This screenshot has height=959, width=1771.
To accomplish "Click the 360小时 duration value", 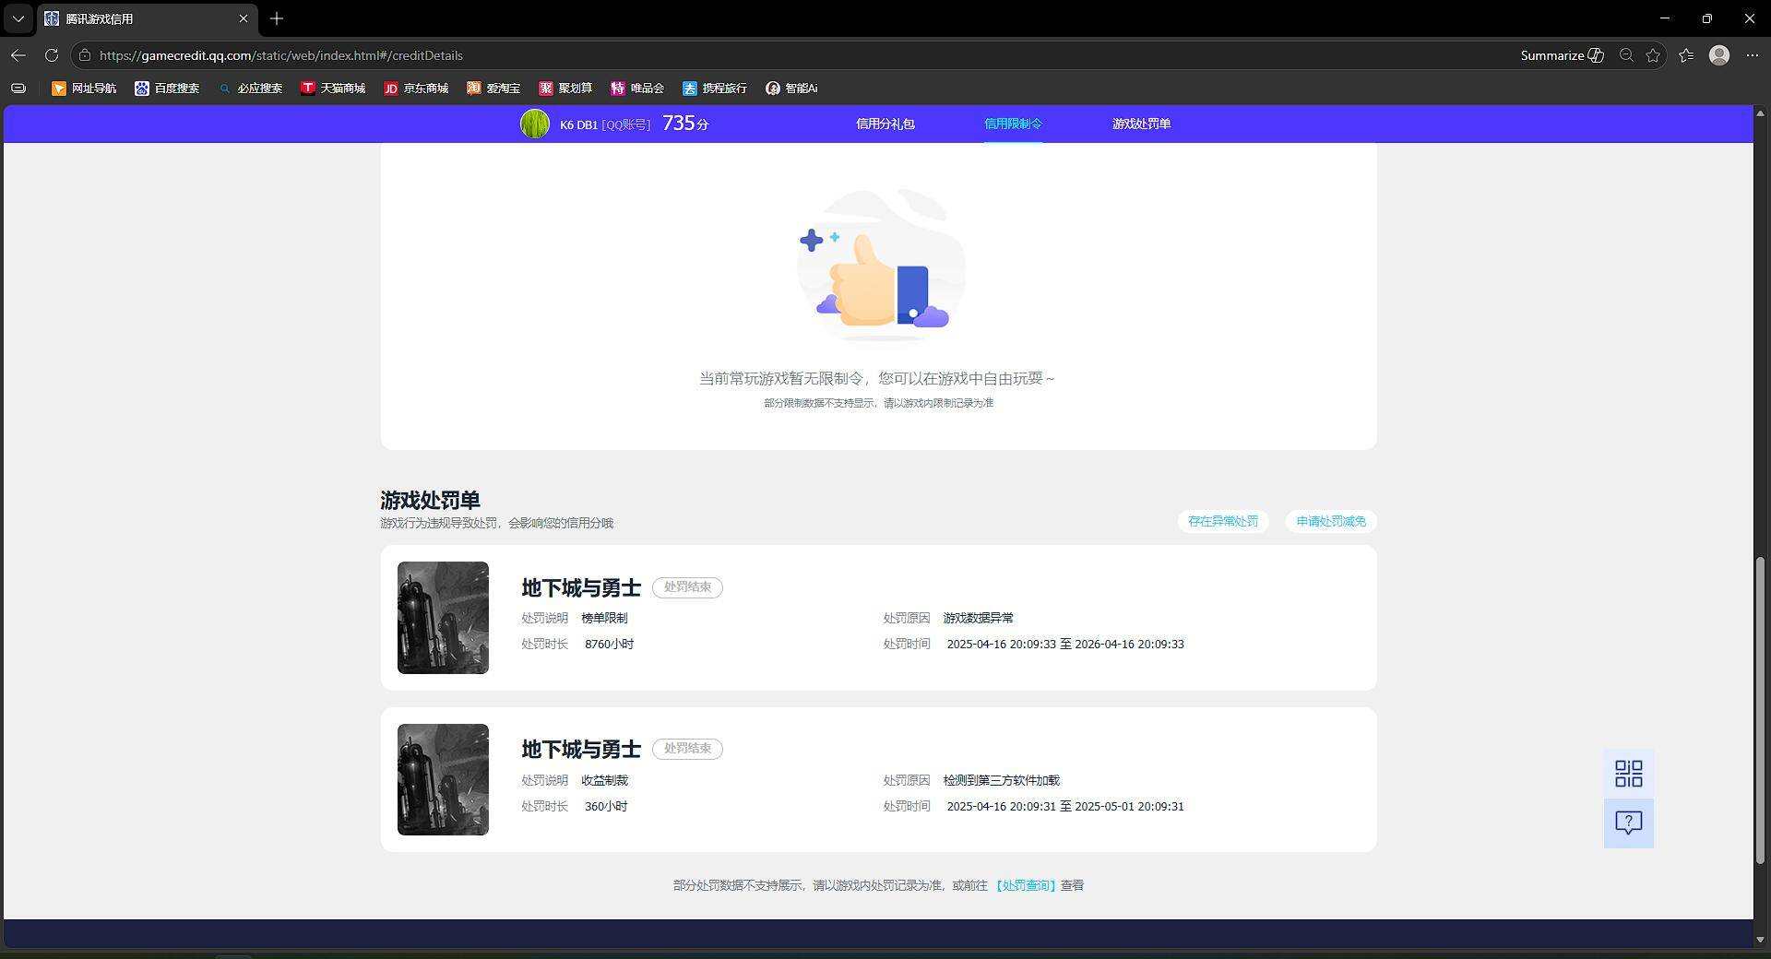I will (x=606, y=806).
